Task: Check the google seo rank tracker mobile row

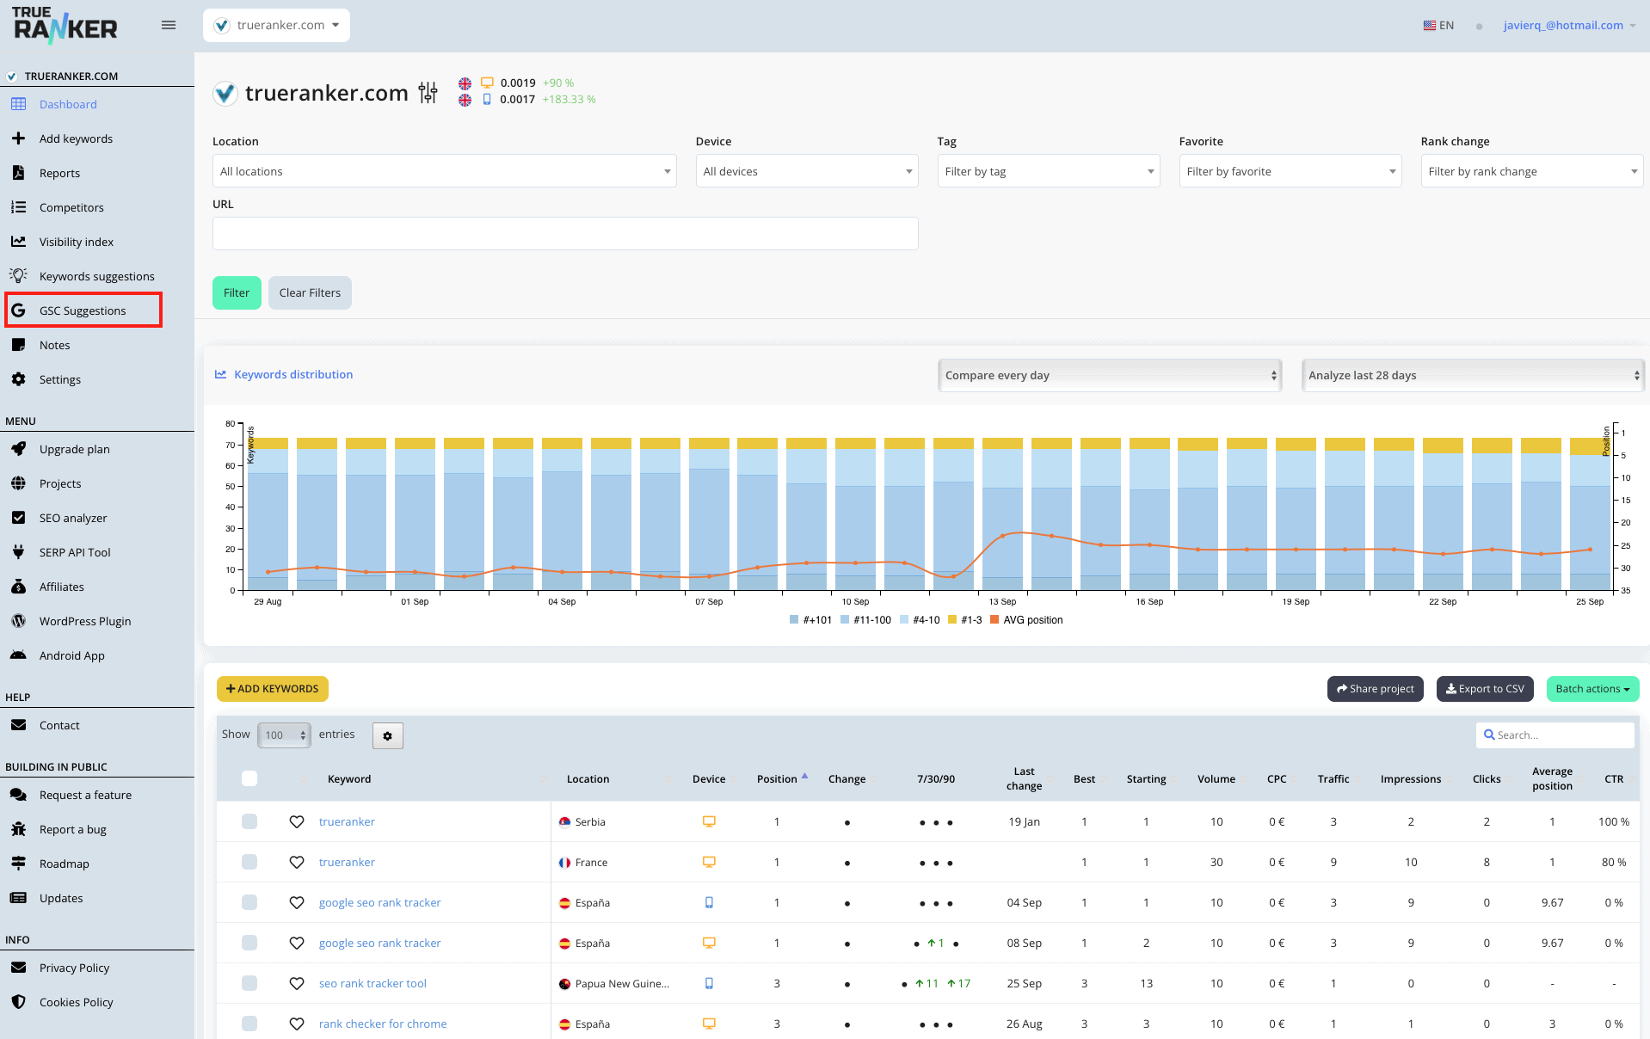Action: (x=249, y=902)
